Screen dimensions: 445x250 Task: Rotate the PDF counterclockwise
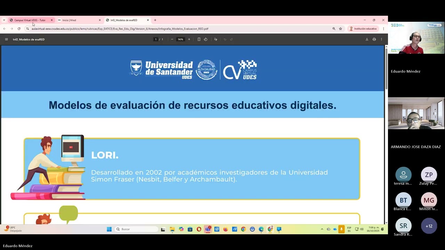[x=205, y=39]
